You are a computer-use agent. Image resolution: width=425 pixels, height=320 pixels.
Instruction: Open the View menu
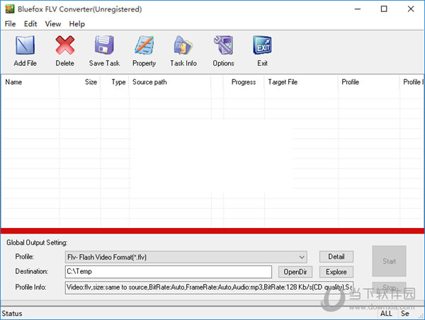tap(53, 24)
